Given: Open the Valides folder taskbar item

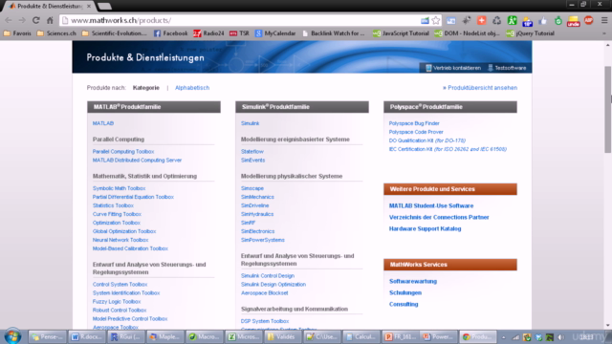Looking at the screenshot, I should point(282,336).
